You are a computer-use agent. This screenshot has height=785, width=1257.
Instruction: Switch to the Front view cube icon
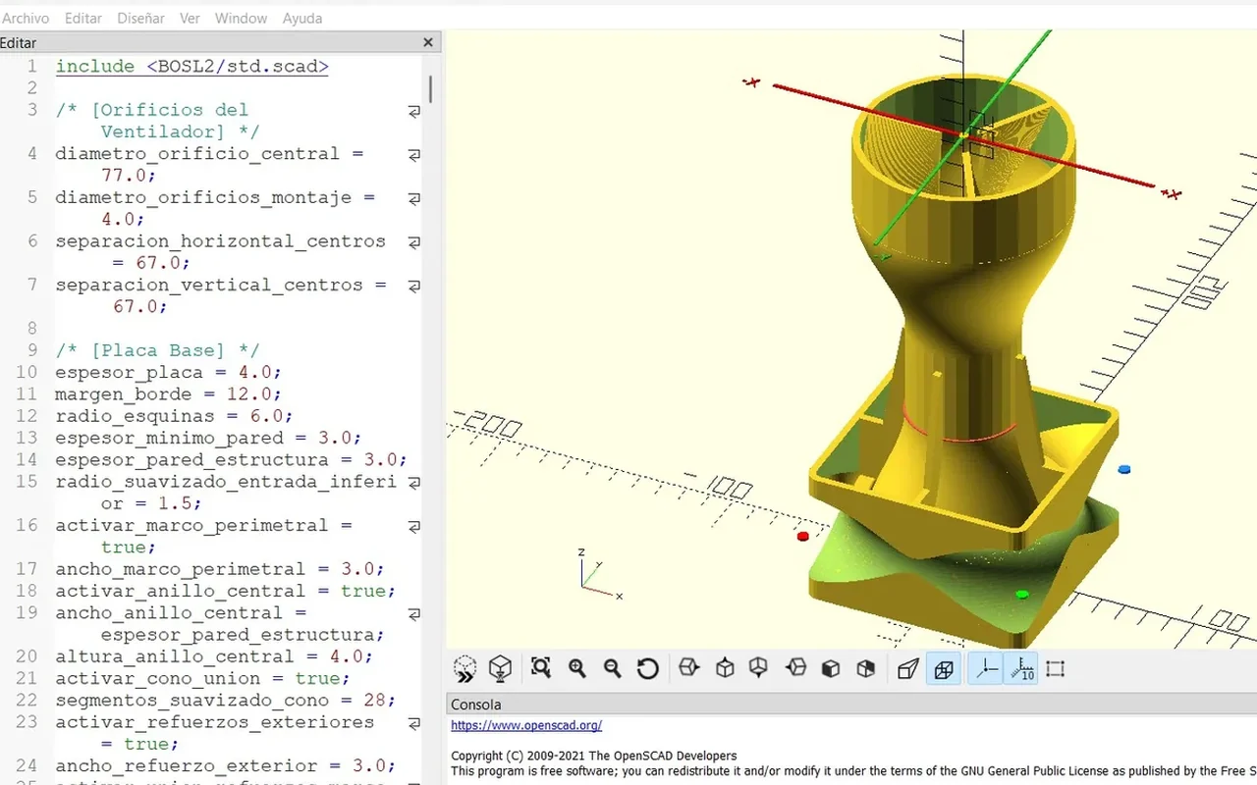[x=831, y=668]
